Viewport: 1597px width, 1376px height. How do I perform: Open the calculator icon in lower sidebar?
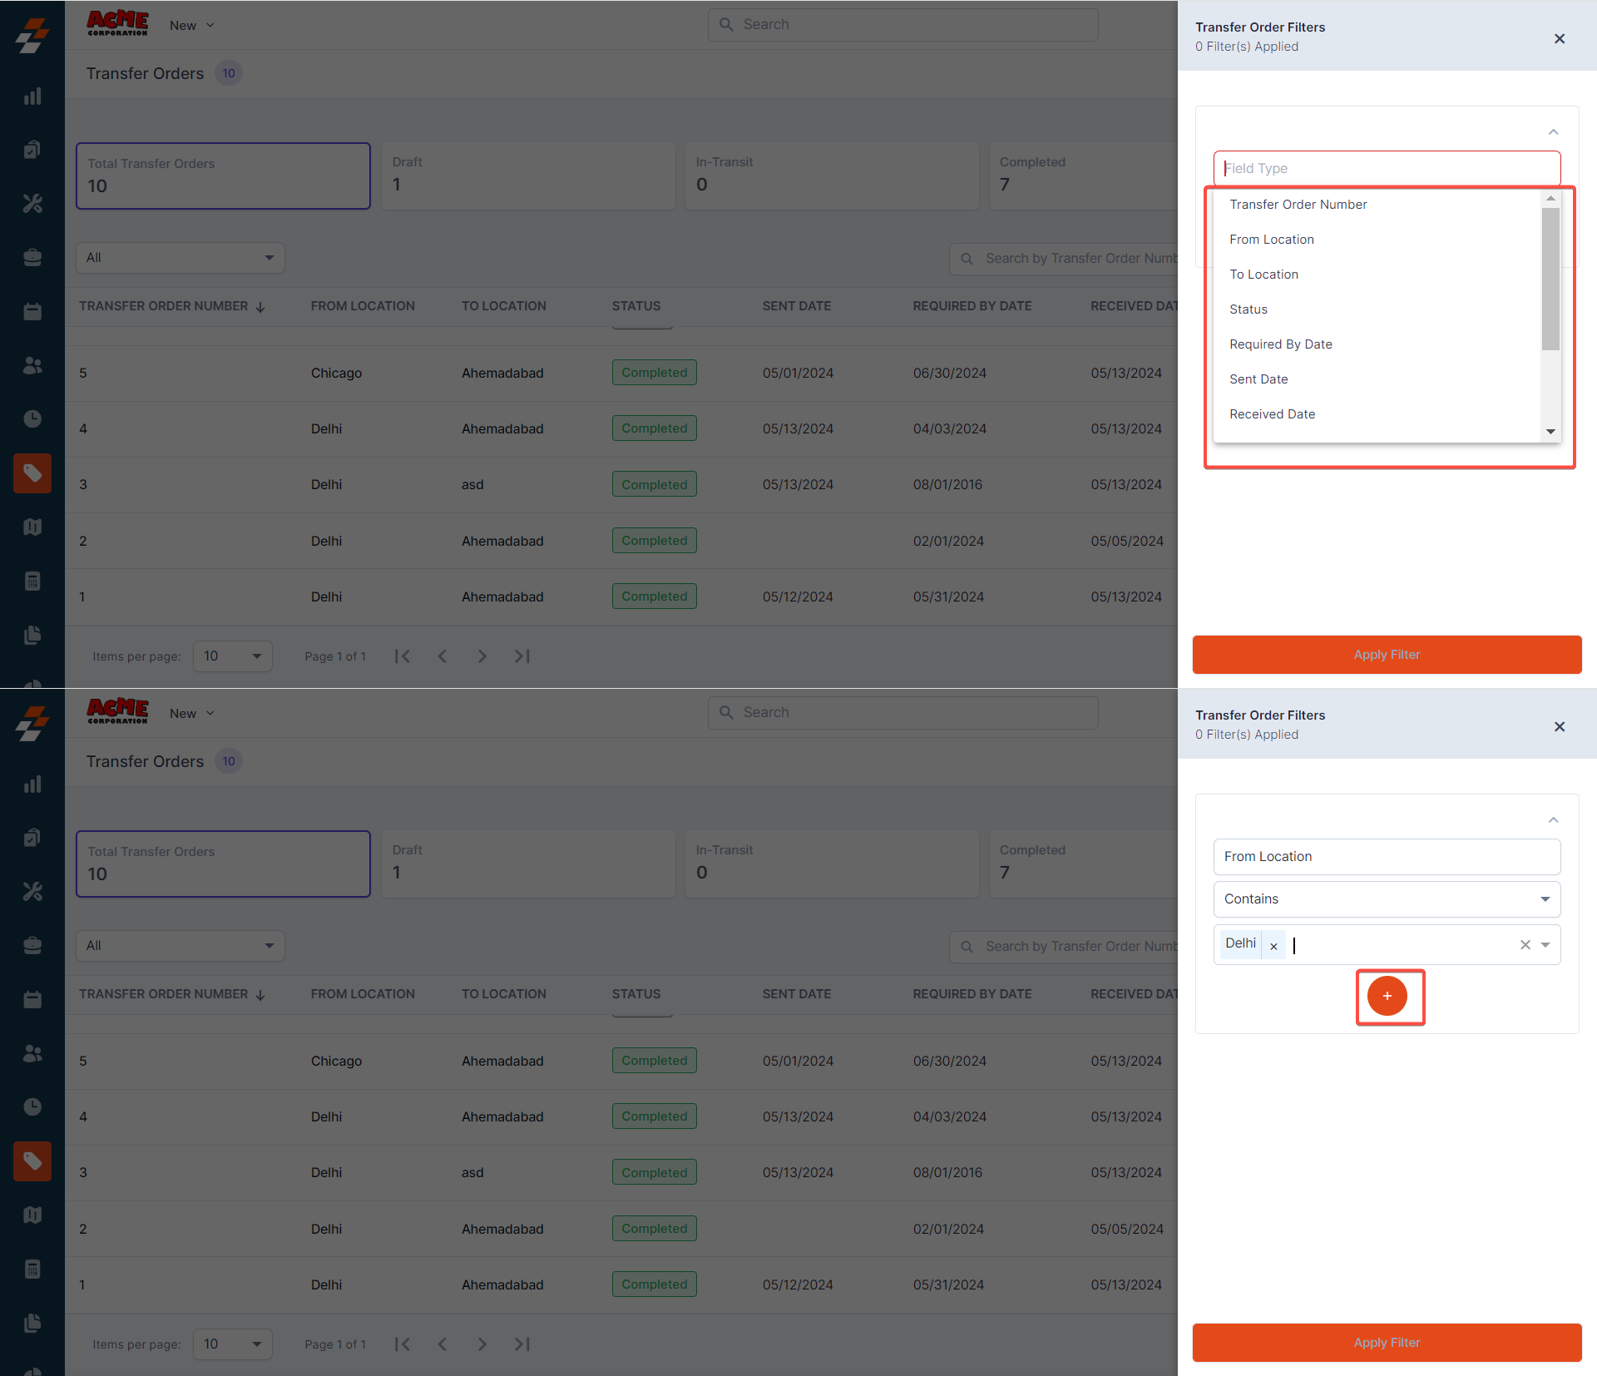[32, 1269]
